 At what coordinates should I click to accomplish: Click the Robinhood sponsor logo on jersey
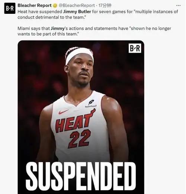click(x=91, y=104)
